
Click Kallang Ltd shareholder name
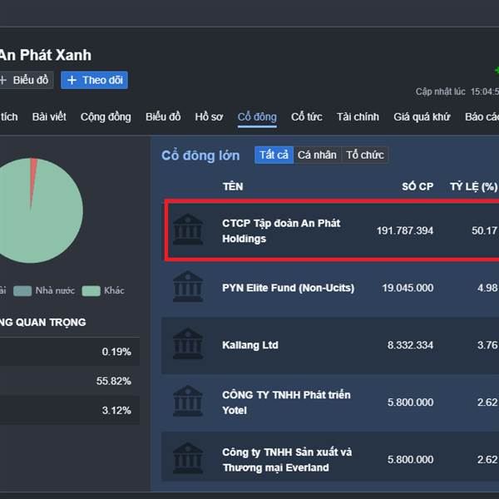[x=250, y=345]
